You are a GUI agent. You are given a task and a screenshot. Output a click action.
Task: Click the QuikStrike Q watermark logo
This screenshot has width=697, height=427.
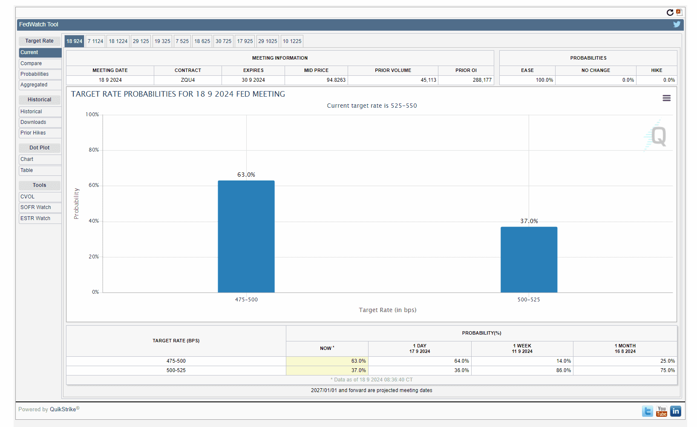pyautogui.click(x=657, y=136)
